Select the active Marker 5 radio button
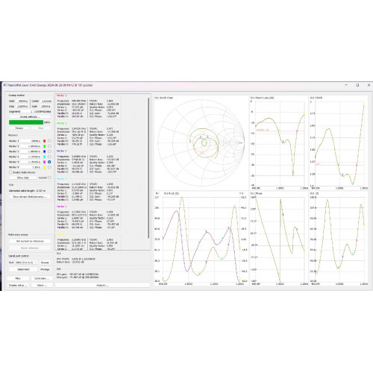This screenshot has height=373, width=373. (x=49, y=162)
